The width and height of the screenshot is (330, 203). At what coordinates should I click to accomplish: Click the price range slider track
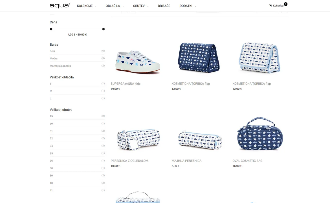[x=77, y=29]
